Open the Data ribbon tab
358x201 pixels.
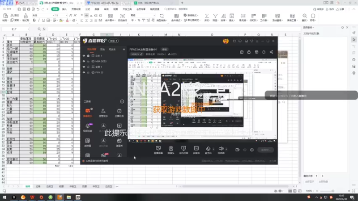pos(97,9)
